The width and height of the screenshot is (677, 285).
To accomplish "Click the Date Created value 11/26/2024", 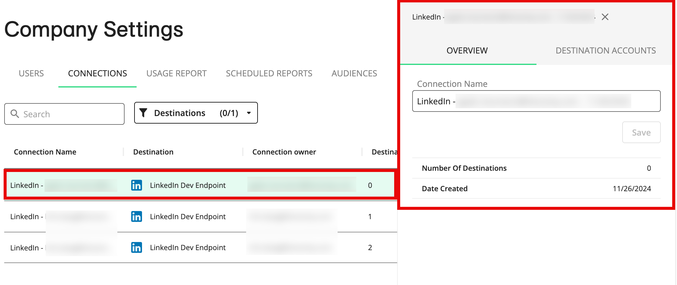I will (x=632, y=188).
